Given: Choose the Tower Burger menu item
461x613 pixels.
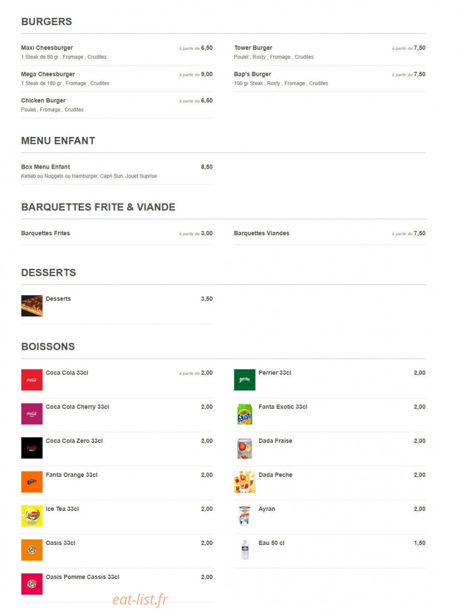Looking at the screenshot, I should coord(330,52).
